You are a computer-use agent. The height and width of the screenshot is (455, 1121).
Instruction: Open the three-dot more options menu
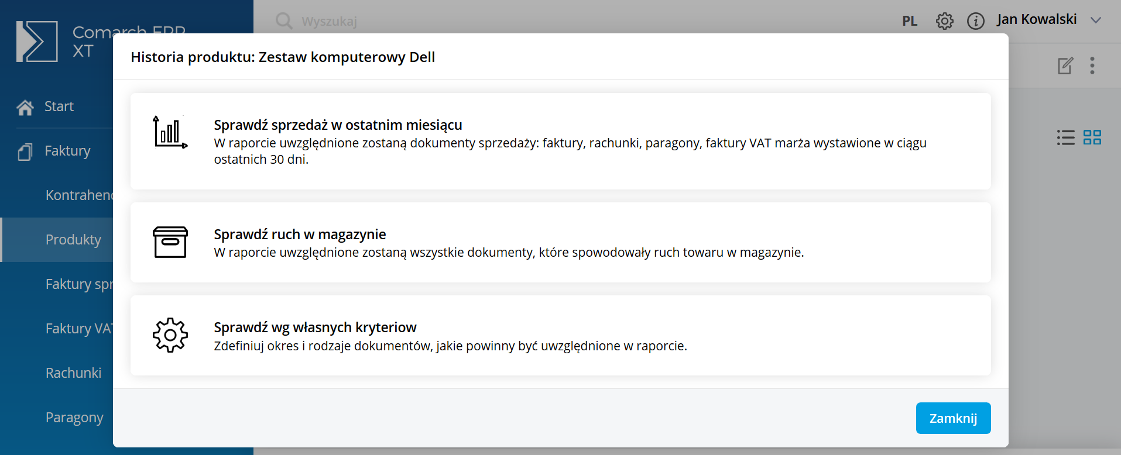(1092, 66)
